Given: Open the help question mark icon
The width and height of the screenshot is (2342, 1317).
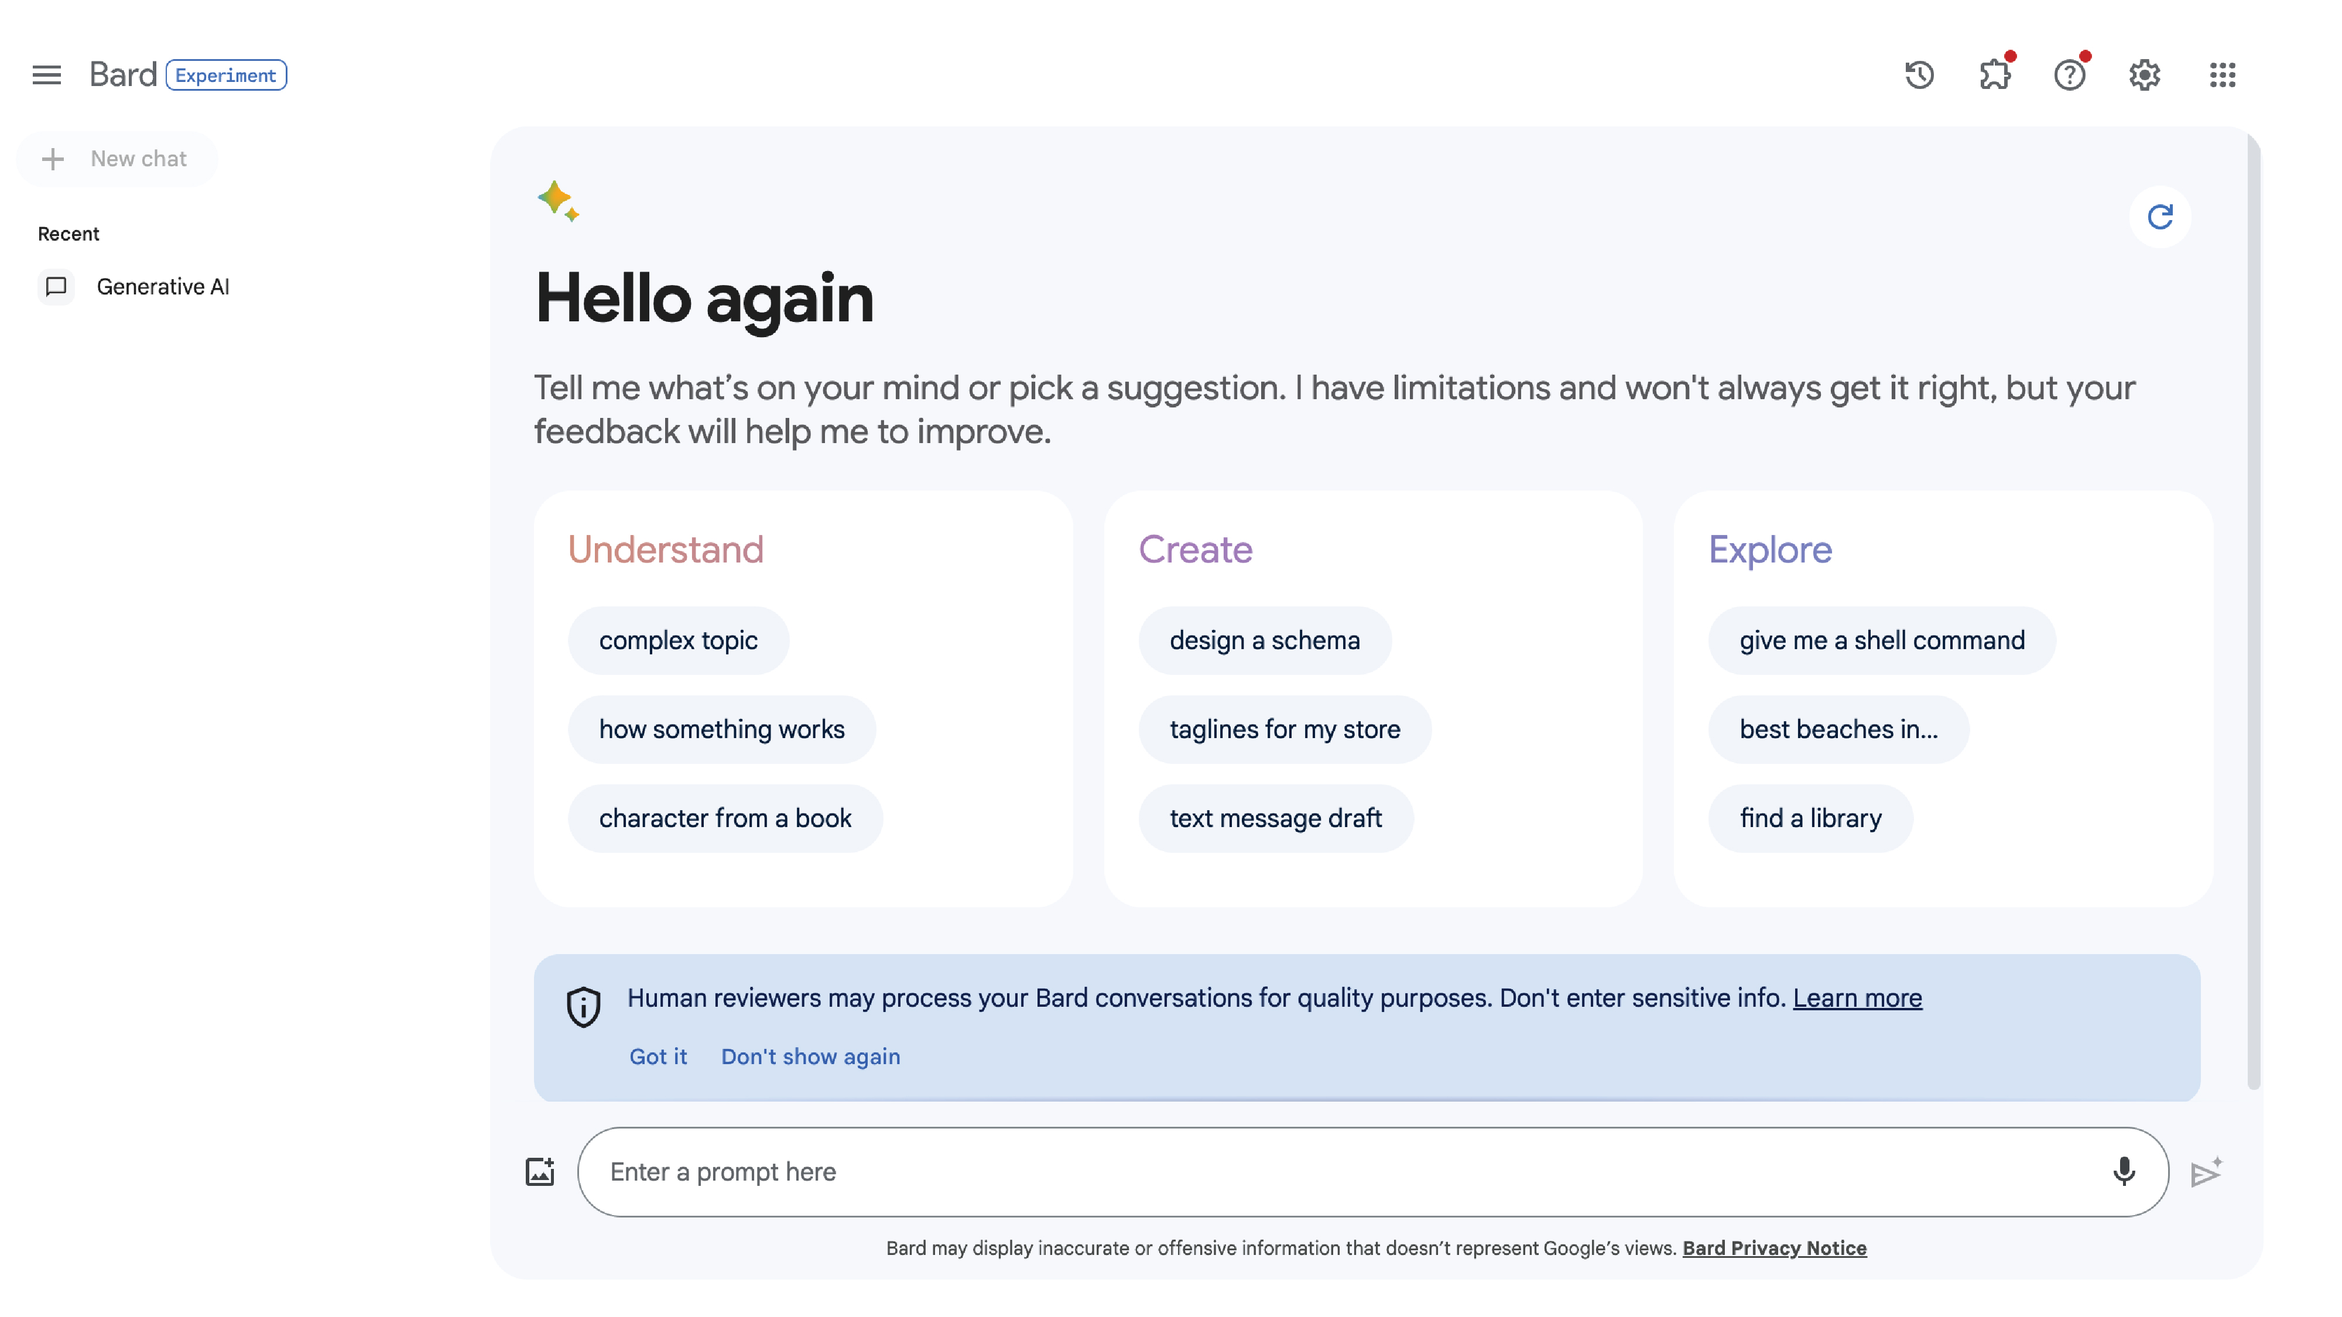Looking at the screenshot, I should (2069, 74).
